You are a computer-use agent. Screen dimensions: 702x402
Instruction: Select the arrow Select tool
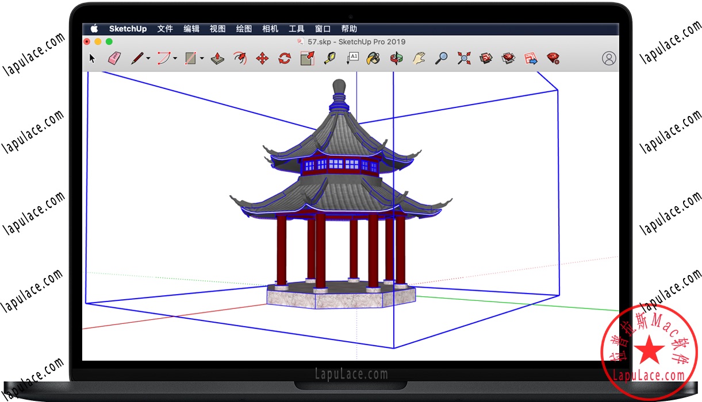tap(91, 58)
